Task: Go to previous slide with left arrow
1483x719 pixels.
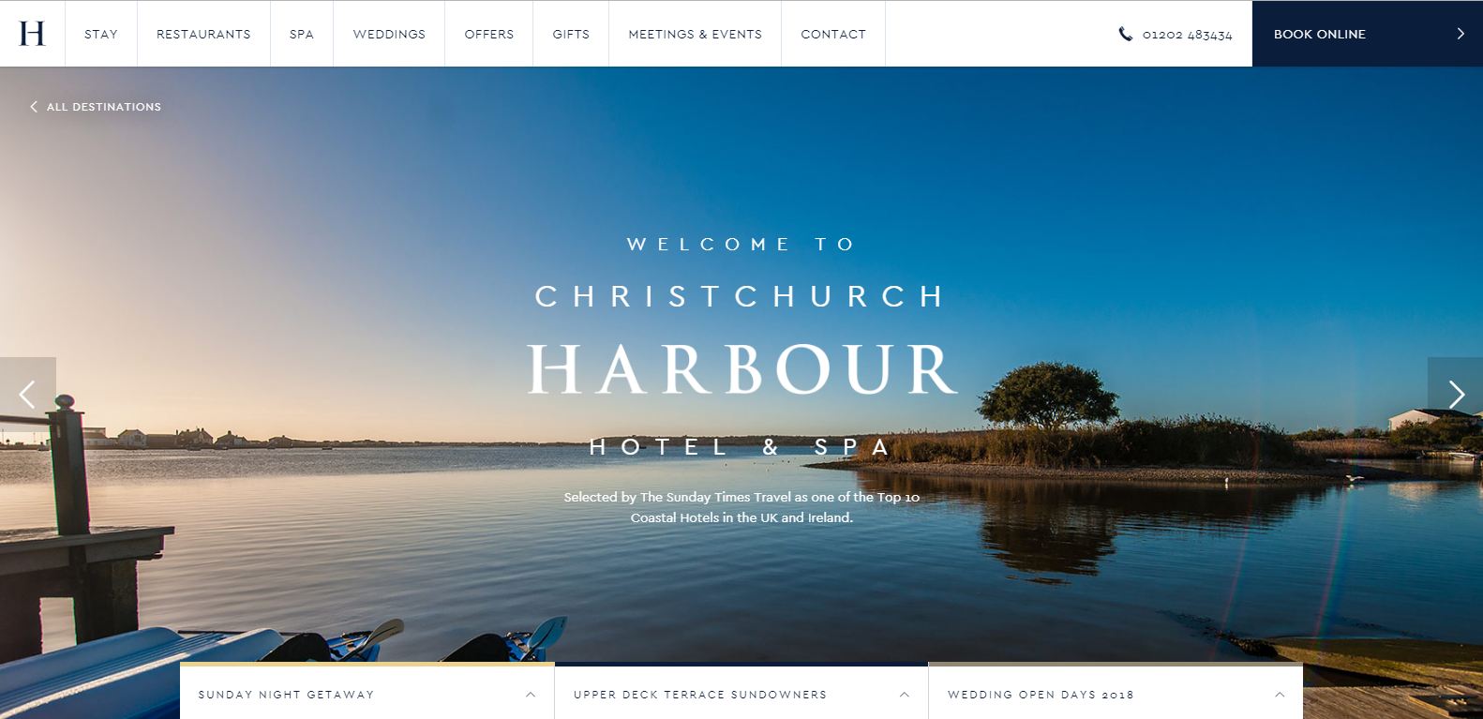Action: [x=28, y=394]
